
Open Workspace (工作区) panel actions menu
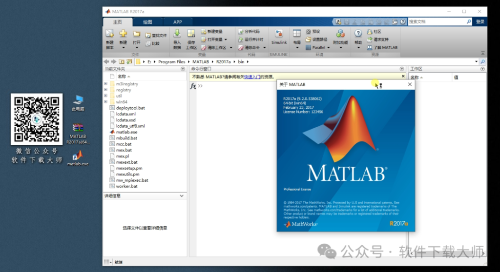tap(482, 69)
